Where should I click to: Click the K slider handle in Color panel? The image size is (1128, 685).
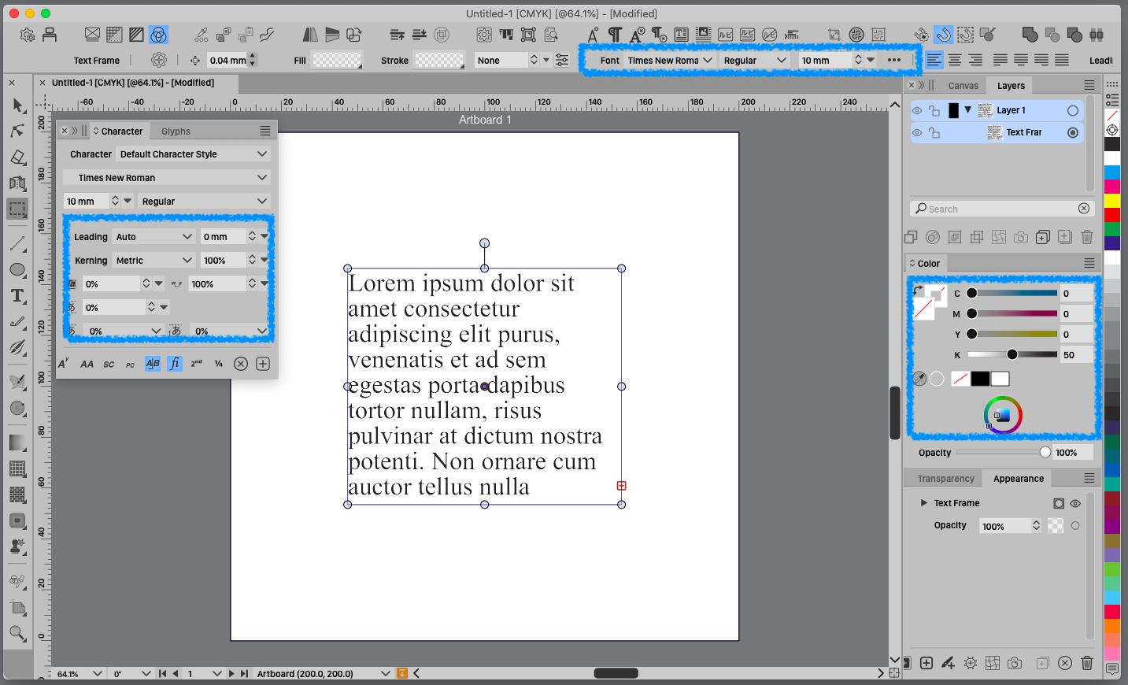point(1012,354)
